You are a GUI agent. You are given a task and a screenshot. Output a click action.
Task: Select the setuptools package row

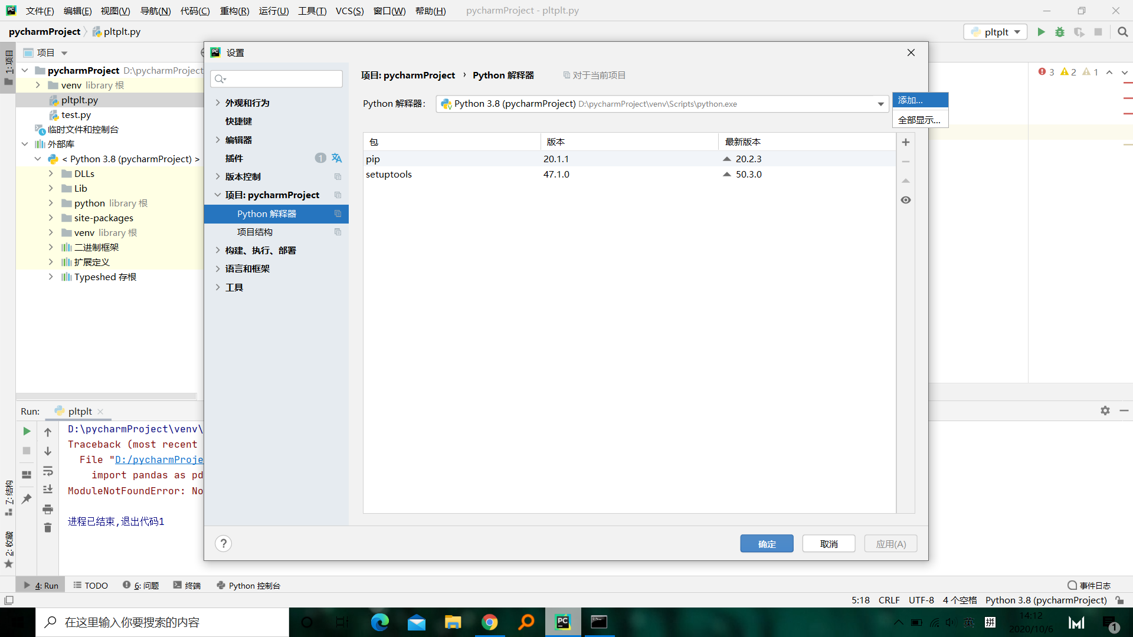[x=629, y=174]
